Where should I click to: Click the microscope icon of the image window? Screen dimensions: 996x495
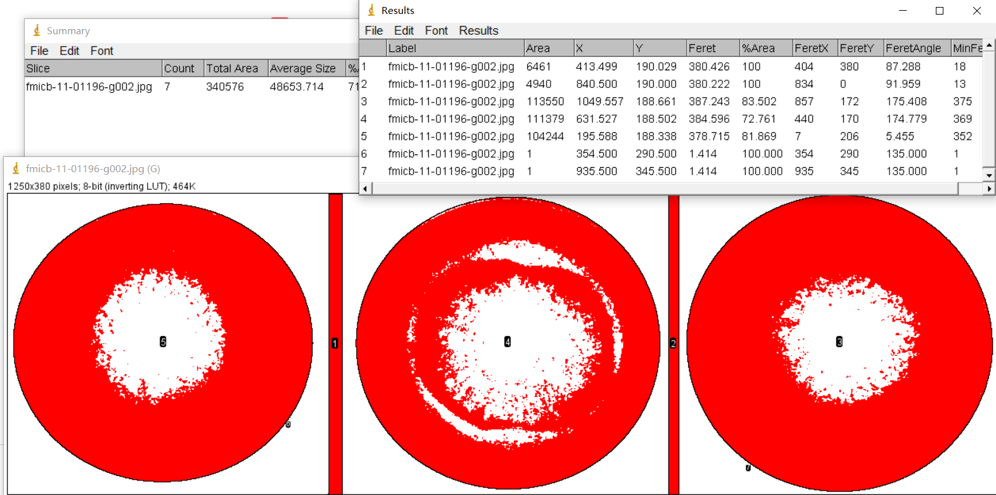[16, 168]
